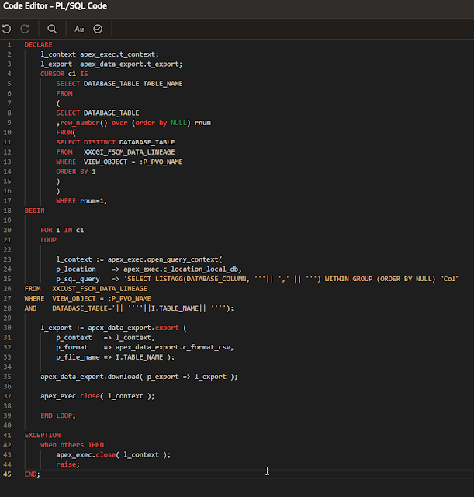This screenshot has width=474, height=497.
Task: Click on :P_PVO_NAME bind on line 13
Action: 161,162
